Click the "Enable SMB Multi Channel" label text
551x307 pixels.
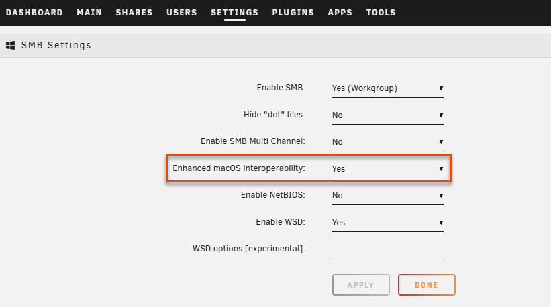pyautogui.click(x=253, y=141)
